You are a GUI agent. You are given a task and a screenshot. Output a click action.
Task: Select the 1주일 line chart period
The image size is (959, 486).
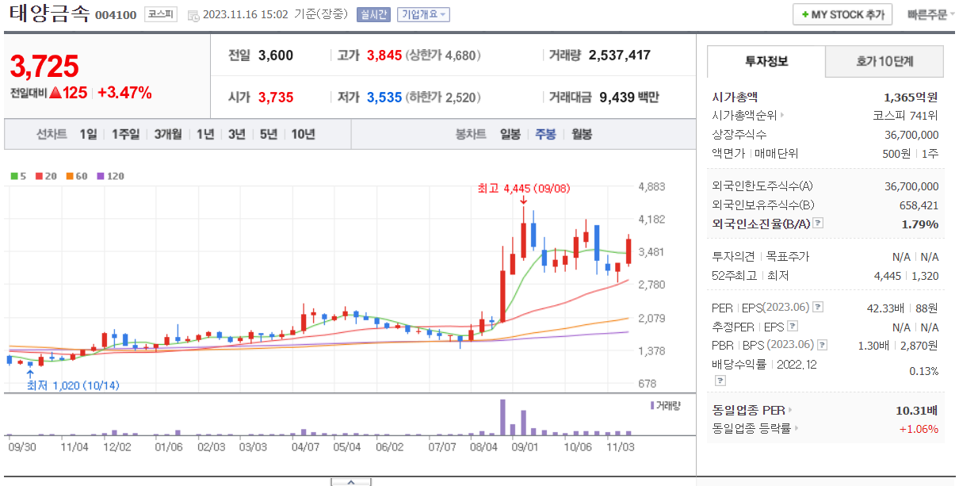pyautogui.click(x=126, y=134)
